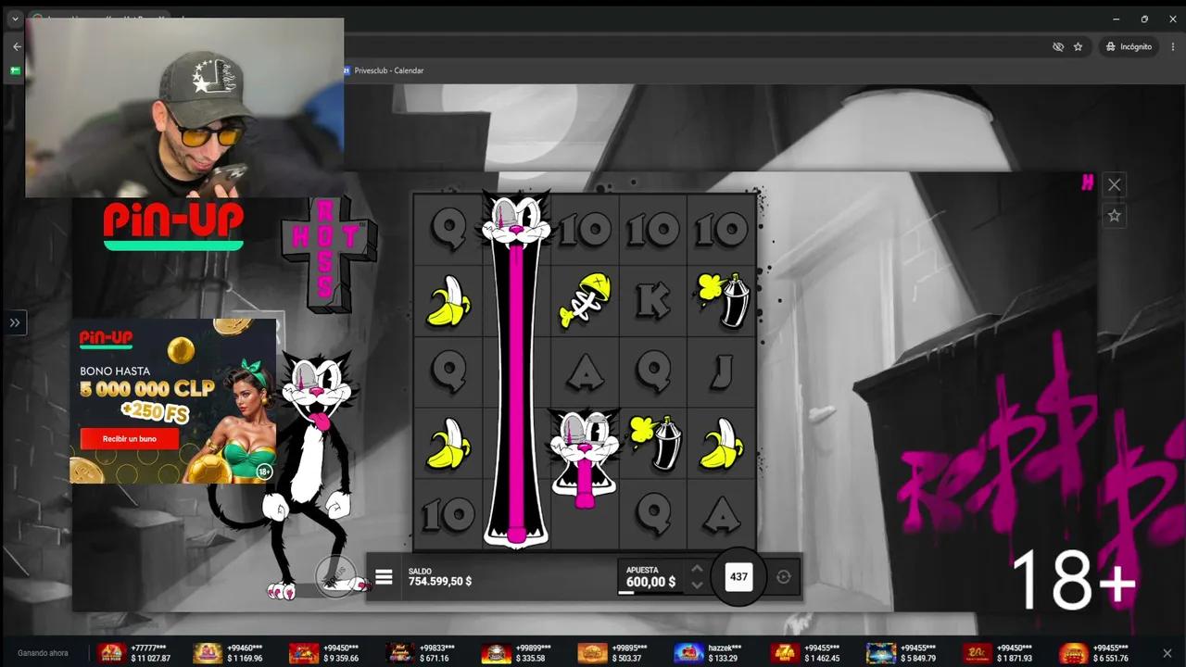Open the Incógnito profile button
The height and width of the screenshot is (667, 1186).
click(x=1128, y=46)
